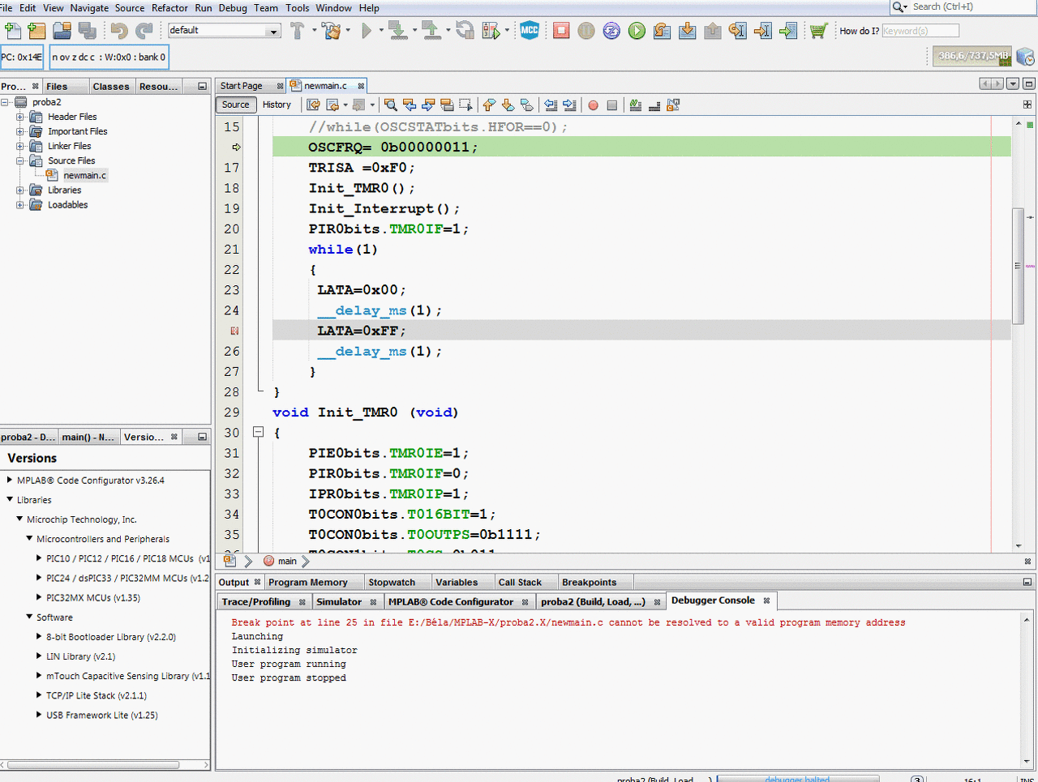Click the debugger Reset icon

(611, 31)
